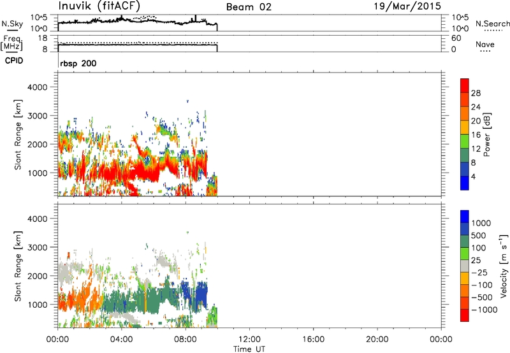Click the '-1000' tick on the velocity colorbar
Viewport: 510px width, 353px height.
(x=484, y=310)
